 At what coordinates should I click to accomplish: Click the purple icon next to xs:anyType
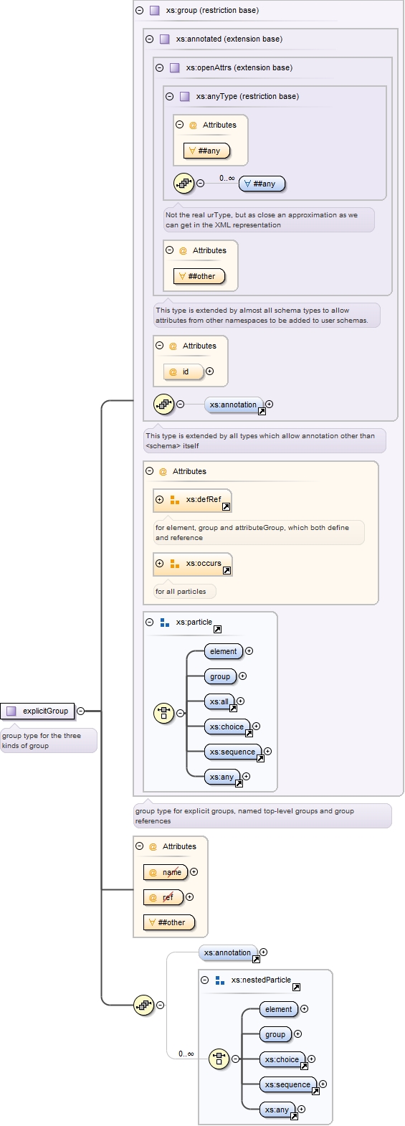pyautogui.click(x=184, y=96)
